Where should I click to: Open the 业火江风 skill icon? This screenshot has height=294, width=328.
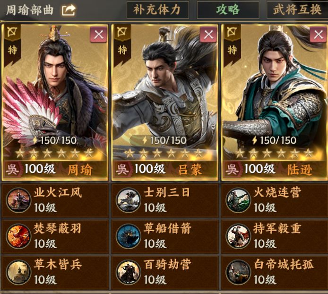coord(18,200)
